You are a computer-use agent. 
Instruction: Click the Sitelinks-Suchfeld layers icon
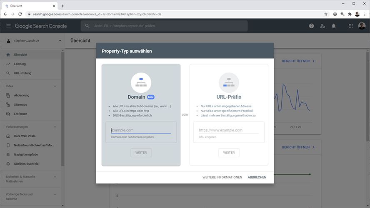pos(8,164)
